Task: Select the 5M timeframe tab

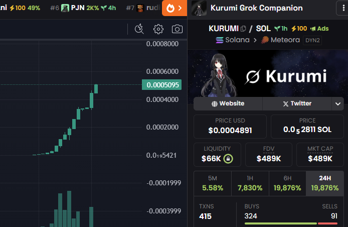Action: pyautogui.click(x=213, y=183)
